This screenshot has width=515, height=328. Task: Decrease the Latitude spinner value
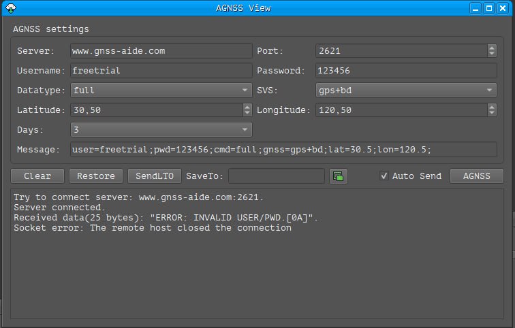tap(247, 113)
